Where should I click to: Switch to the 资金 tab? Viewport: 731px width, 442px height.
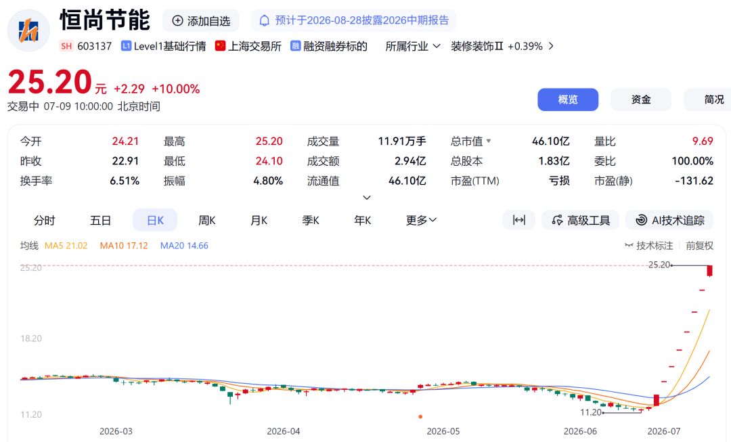pyautogui.click(x=641, y=100)
